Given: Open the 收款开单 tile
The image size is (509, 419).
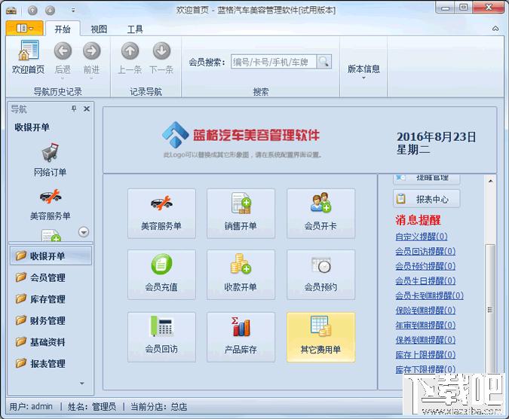Looking at the screenshot, I should coord(241,274).
